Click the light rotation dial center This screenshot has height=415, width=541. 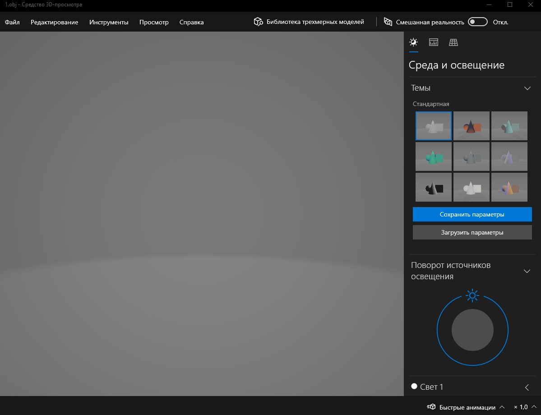tap(472, 330)
